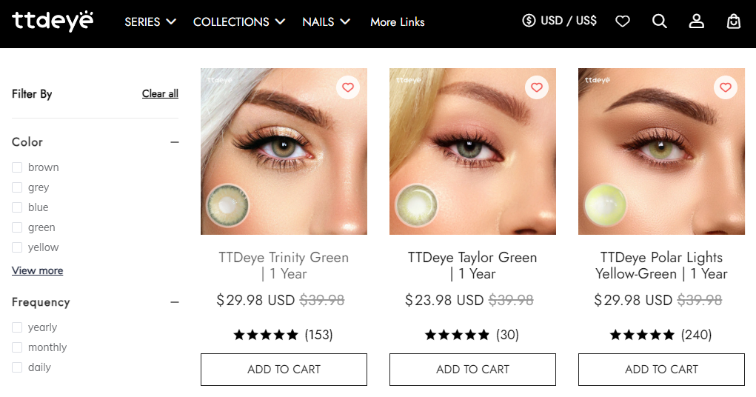The width and height of the screenshot is (756, 397).
Task: Click the search magnifier icon
Action: point(660,21)
